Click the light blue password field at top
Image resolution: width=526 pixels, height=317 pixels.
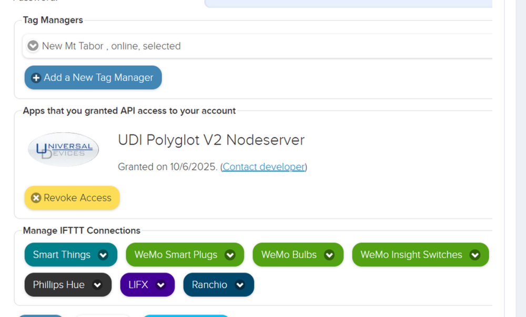point(347,3)
